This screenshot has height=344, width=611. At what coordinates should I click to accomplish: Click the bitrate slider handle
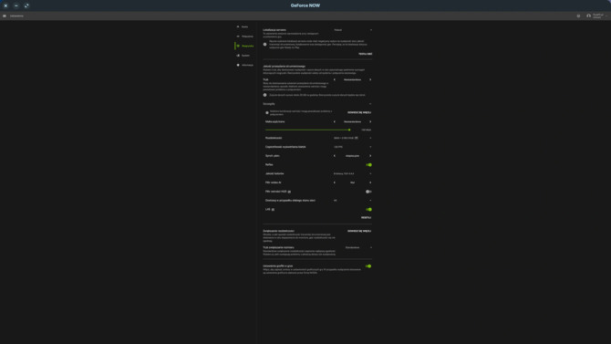[x=349, y=130]
